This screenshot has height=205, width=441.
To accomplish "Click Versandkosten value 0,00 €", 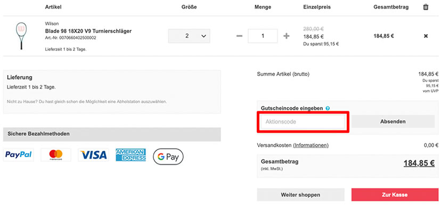I will coord(431,145).
